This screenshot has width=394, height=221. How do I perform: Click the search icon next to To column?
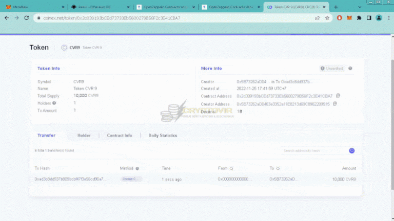[278, 168]
